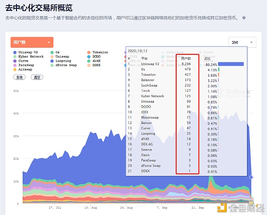Toggle Loopring legend series
This screenshot has width=267, height=215.
[x=61, y=61]
